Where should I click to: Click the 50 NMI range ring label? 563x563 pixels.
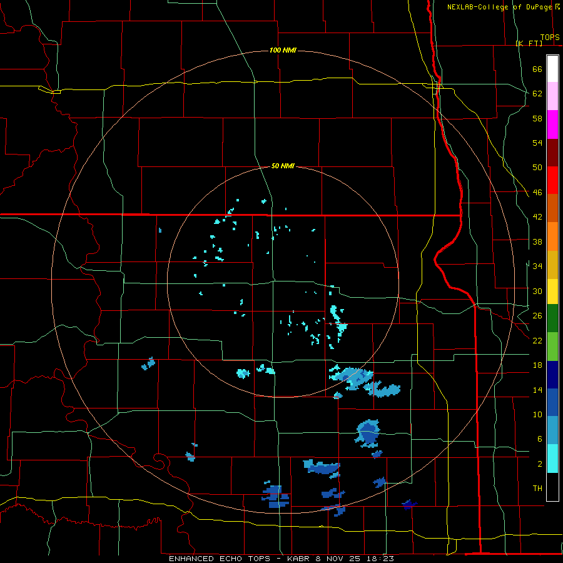click(283, 166)
